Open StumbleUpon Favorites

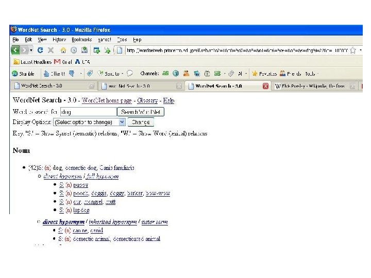264,74
